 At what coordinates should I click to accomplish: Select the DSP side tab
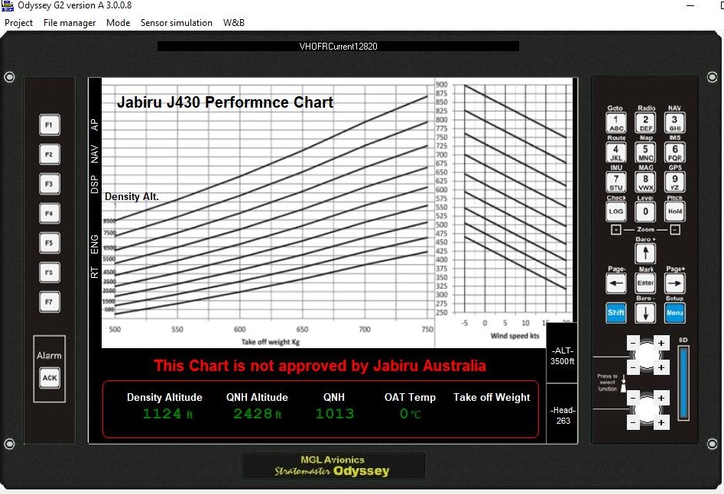pyautogui.click(x=95, y=184)
